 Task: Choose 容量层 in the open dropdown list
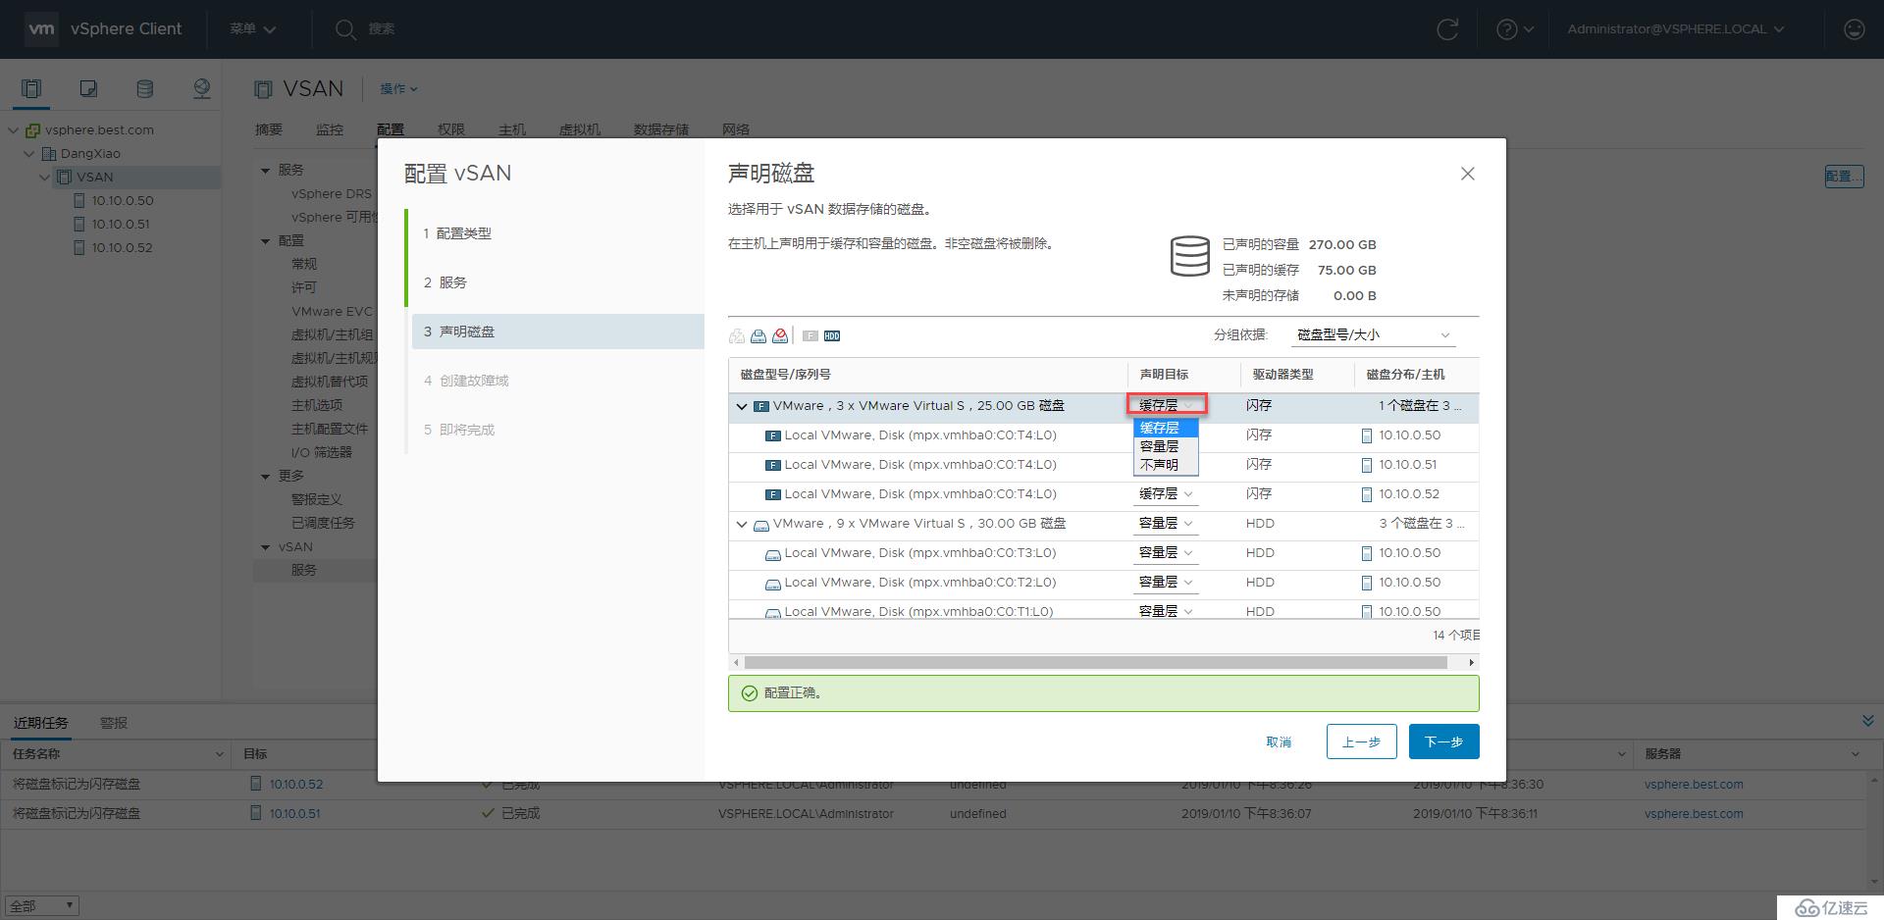pos(1166,447)
